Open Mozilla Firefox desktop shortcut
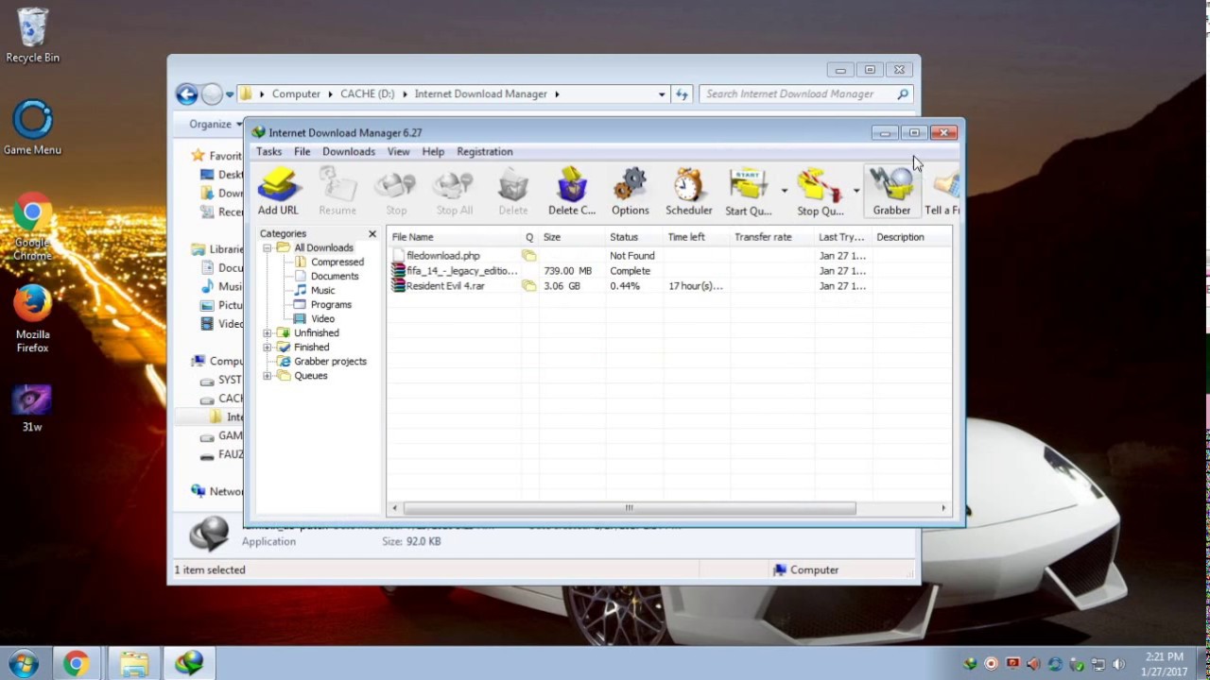1210x680 pixels. tap(32, 319)
